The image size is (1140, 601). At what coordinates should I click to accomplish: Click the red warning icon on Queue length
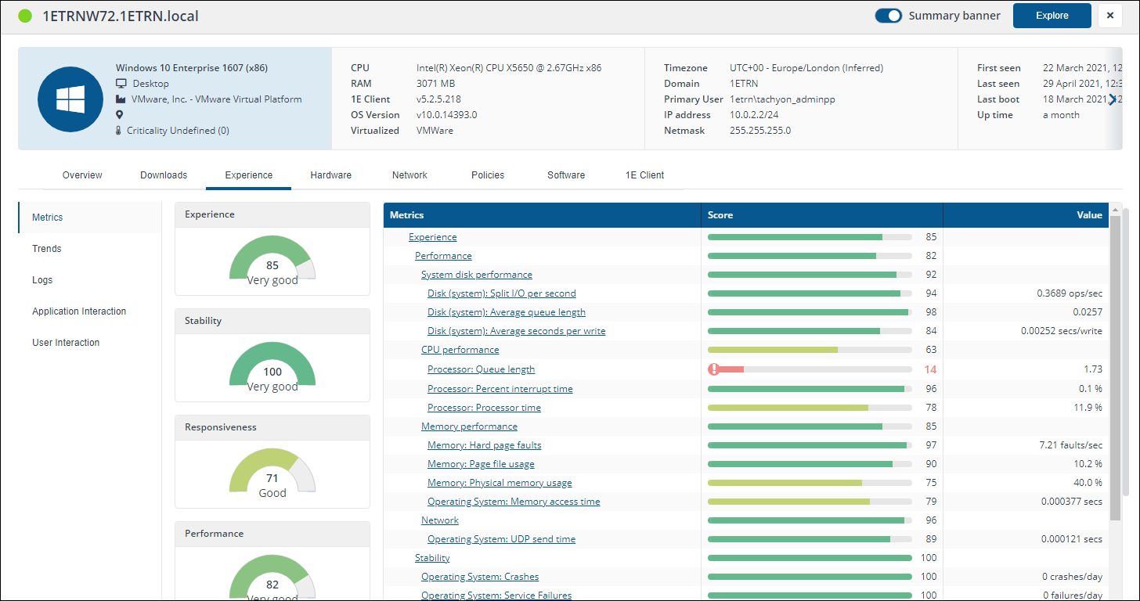coord(713,369)
